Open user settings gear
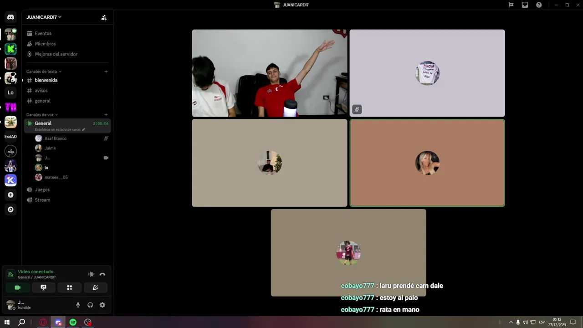The width and height of the screenshot is (583, 328). (102, 305)
